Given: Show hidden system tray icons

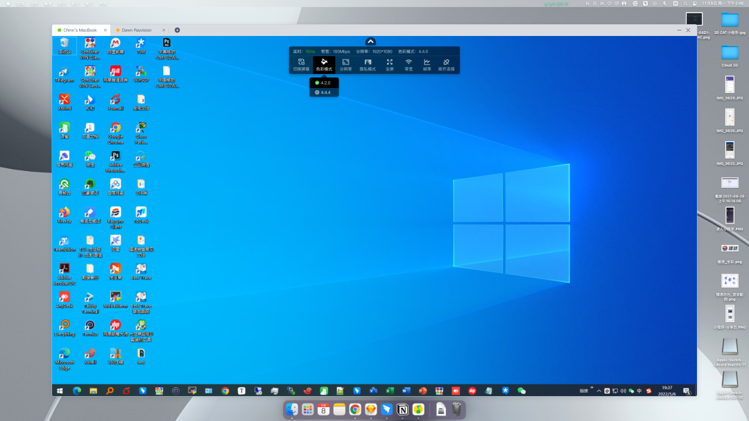Looking at the screenshot, I should tap(599, 391).
